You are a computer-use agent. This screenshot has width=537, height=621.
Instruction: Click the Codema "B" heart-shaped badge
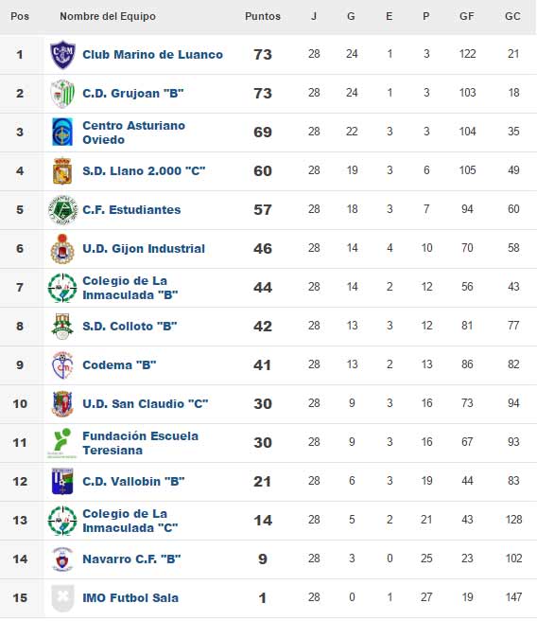(62, 364)
